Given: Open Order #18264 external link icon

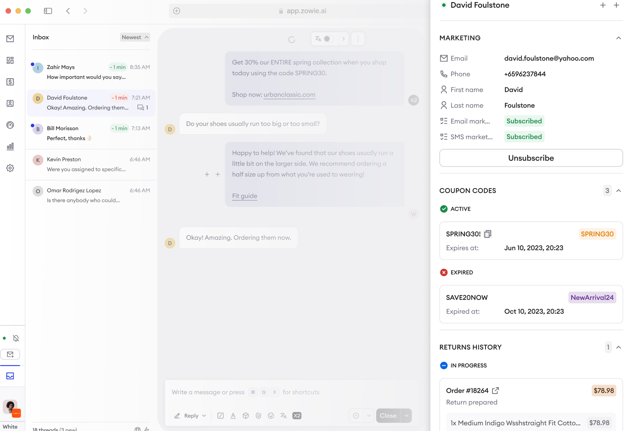Looking at the screenshot, I should (x=495, y=391).
